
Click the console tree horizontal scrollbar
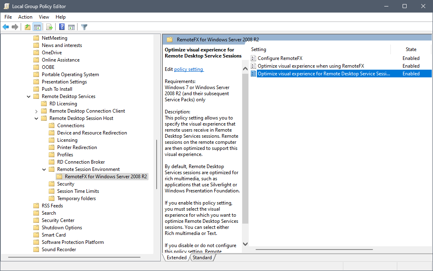(74, 257)
